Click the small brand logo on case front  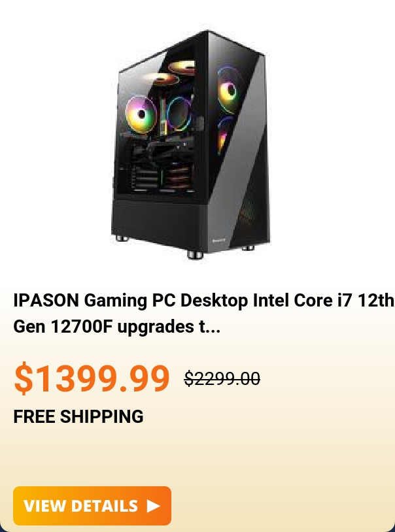(x=218, y=241)
